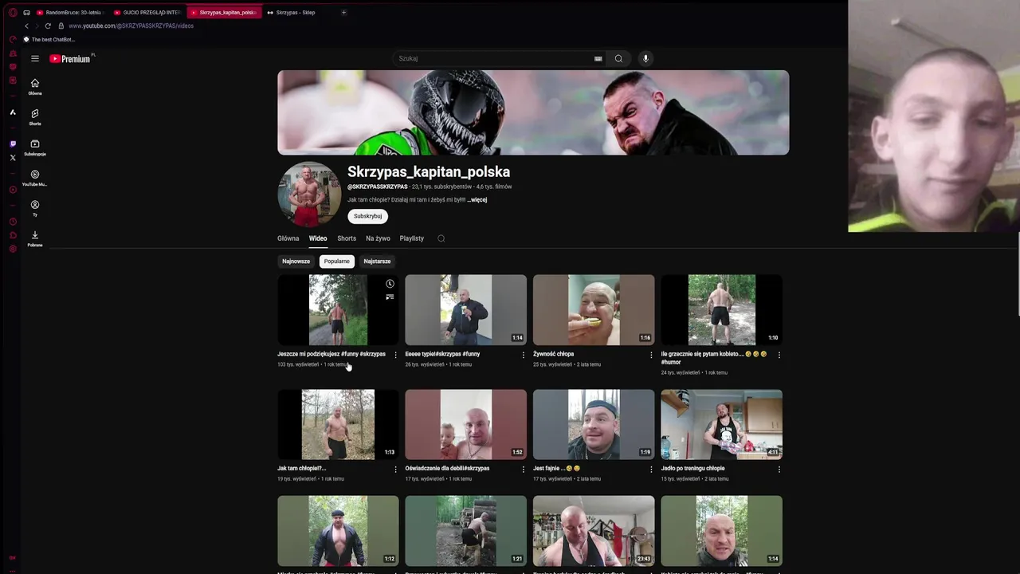The height and width of the screenshot is (574, 1020).
Task: Add first video to Watch Later
Action: click(x=390, y=284)
